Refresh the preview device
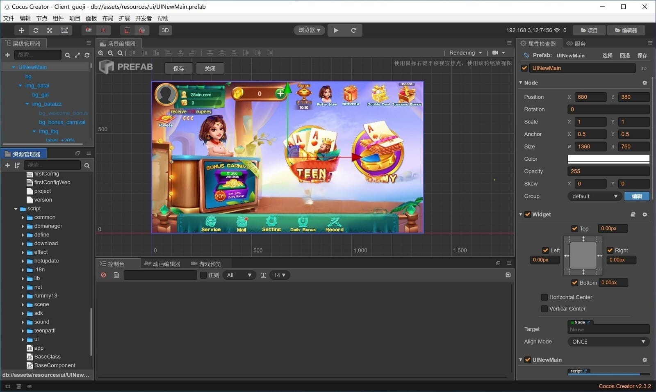The width and height of the screenshot is (656, 392). pyautogui.click(x=353, y=30)
